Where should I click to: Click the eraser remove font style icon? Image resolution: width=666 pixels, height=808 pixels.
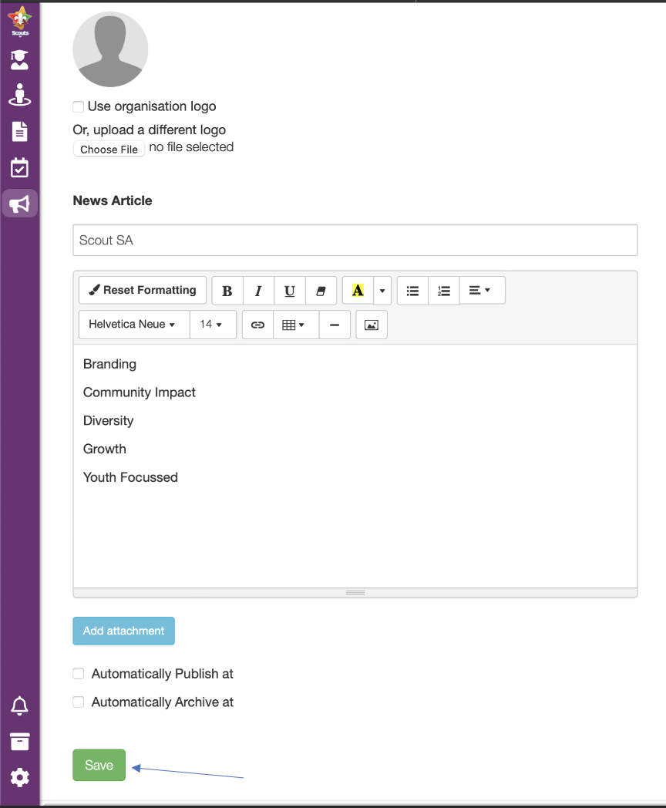coord(321,291)
